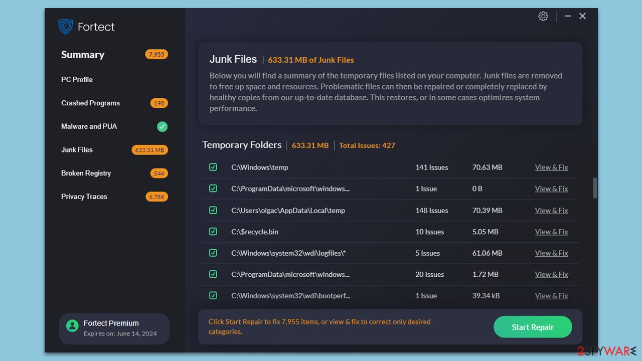Click the '5.05 MB' size value
The height and width of the screenshot is (361, 642).
[x=485, y=232]
